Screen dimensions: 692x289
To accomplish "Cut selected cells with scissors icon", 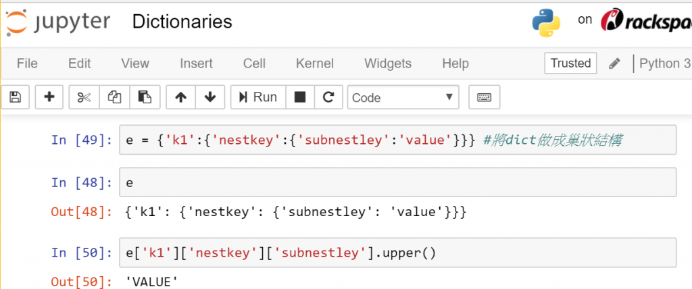I will pyautogui.click(x=84, y=97).
